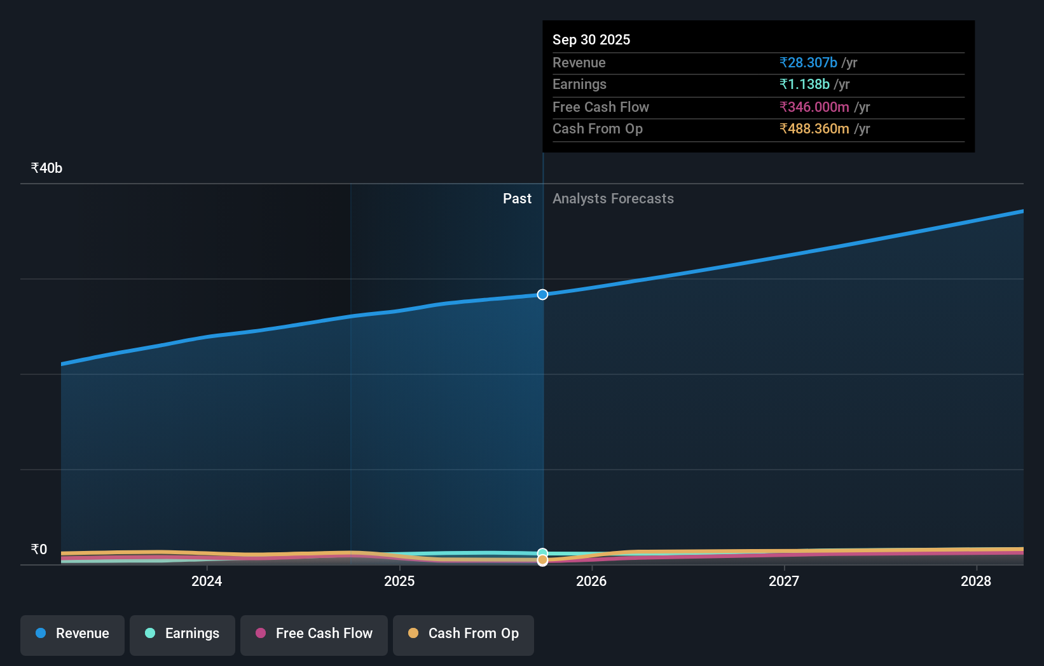Click the blue Revenue legend dot
This screenshot has width=1044, height=666.
(x=41, y=634)
